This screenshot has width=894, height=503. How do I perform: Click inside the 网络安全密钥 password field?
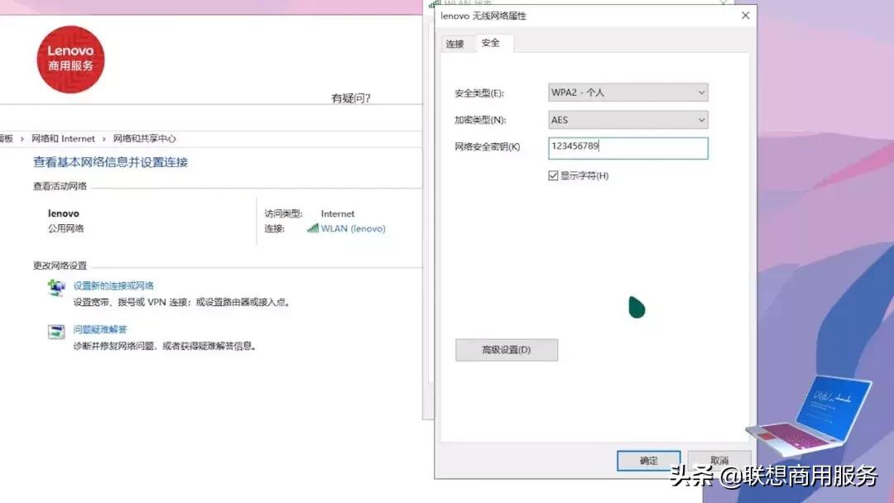pos(627,148)
